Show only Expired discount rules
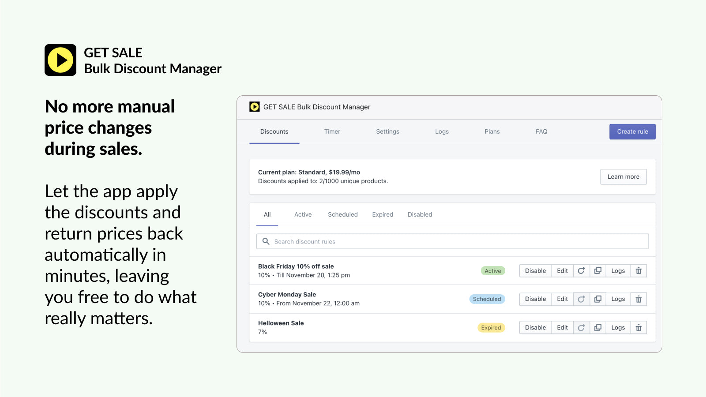 (383, 214)
